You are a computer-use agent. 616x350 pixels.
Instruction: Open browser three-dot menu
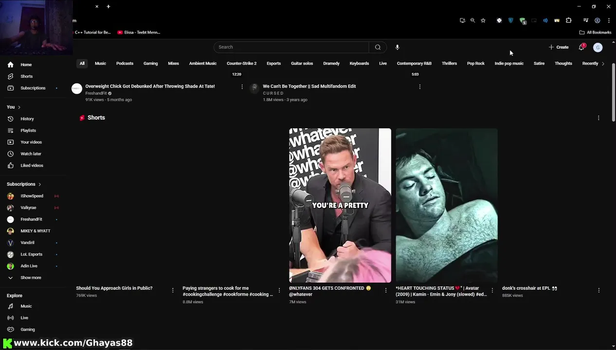(609, 20)
